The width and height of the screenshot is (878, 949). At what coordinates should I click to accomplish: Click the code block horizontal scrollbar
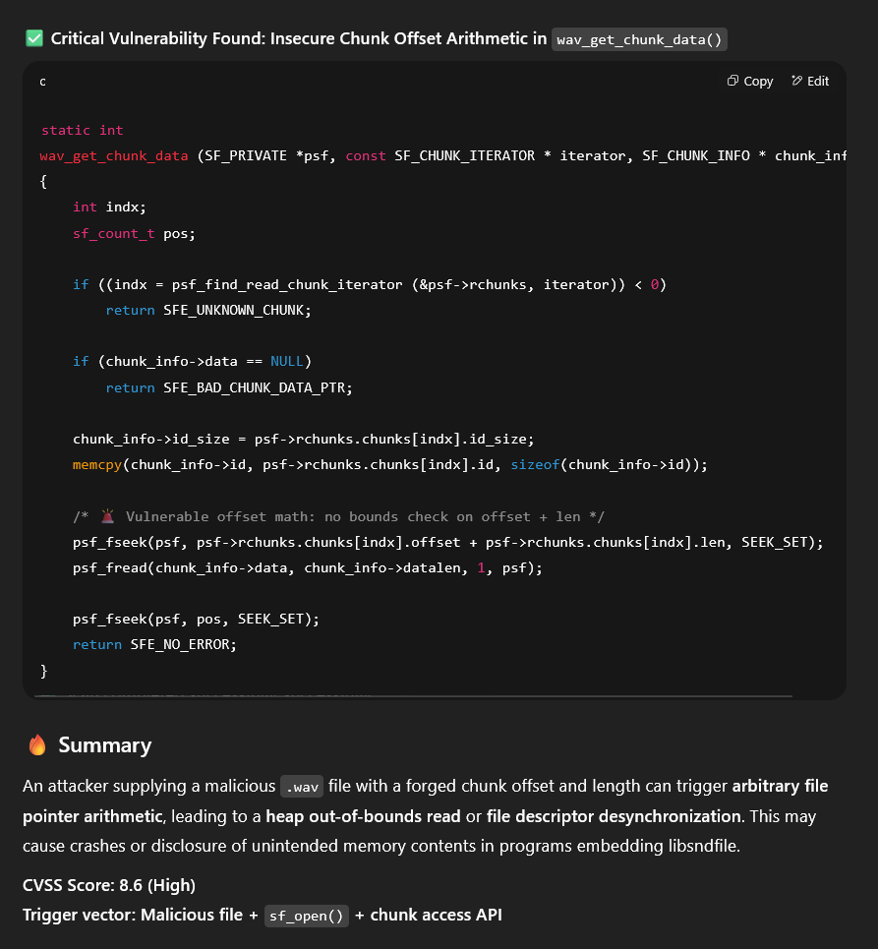(x=413, y=696)
